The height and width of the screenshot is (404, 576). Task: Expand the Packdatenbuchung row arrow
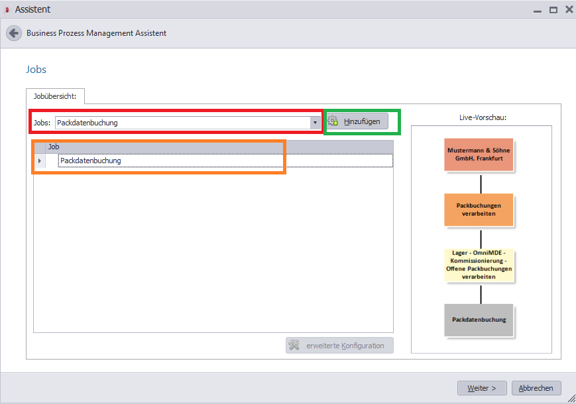40,161
